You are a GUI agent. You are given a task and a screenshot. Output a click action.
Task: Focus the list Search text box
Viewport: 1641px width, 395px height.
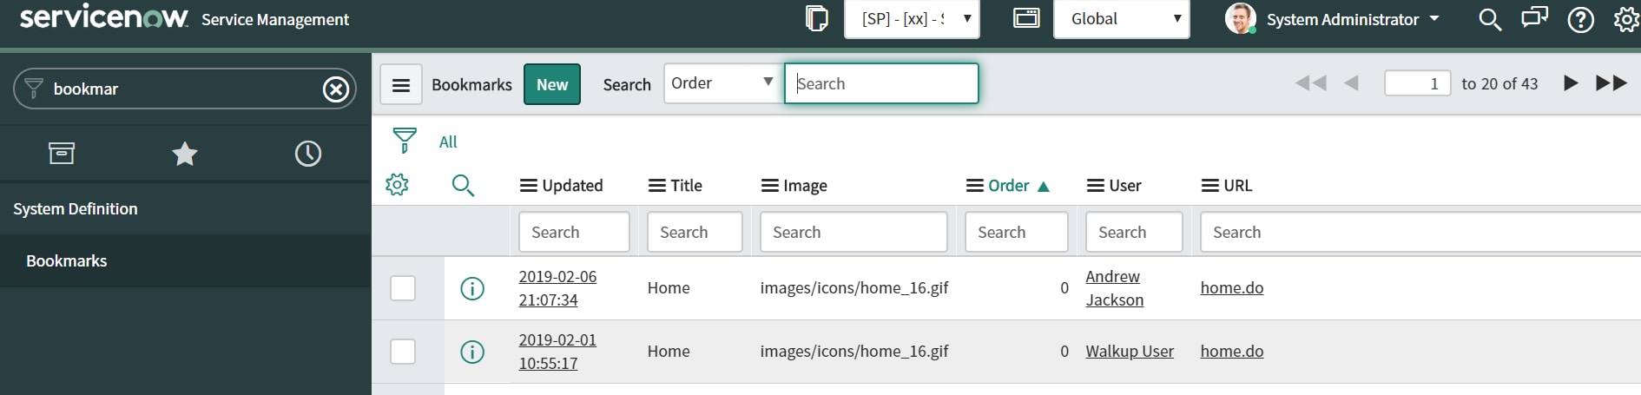click(x=881, y=83)
